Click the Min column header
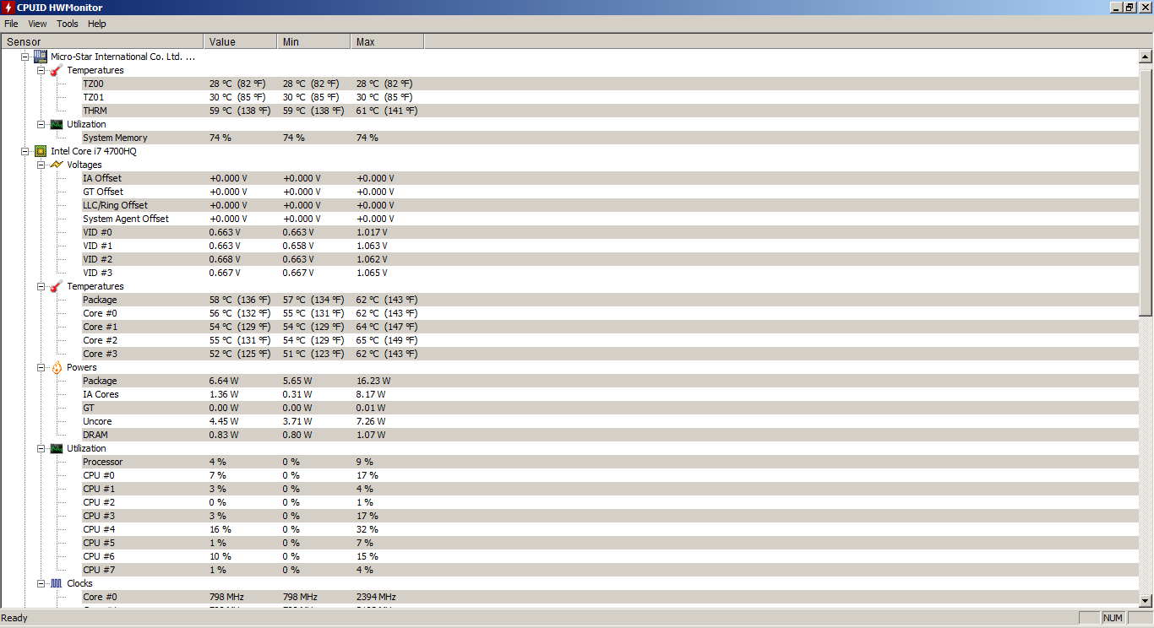This screenshot has height=628, width=1154. pos(313,41)
